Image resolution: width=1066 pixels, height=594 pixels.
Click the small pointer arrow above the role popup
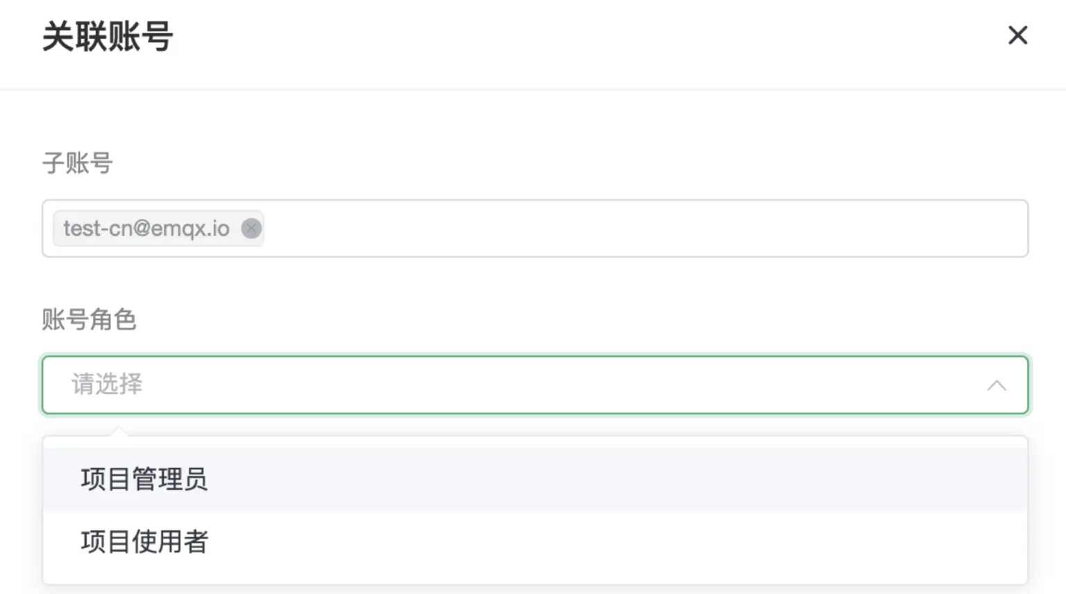tap(119, 431)
